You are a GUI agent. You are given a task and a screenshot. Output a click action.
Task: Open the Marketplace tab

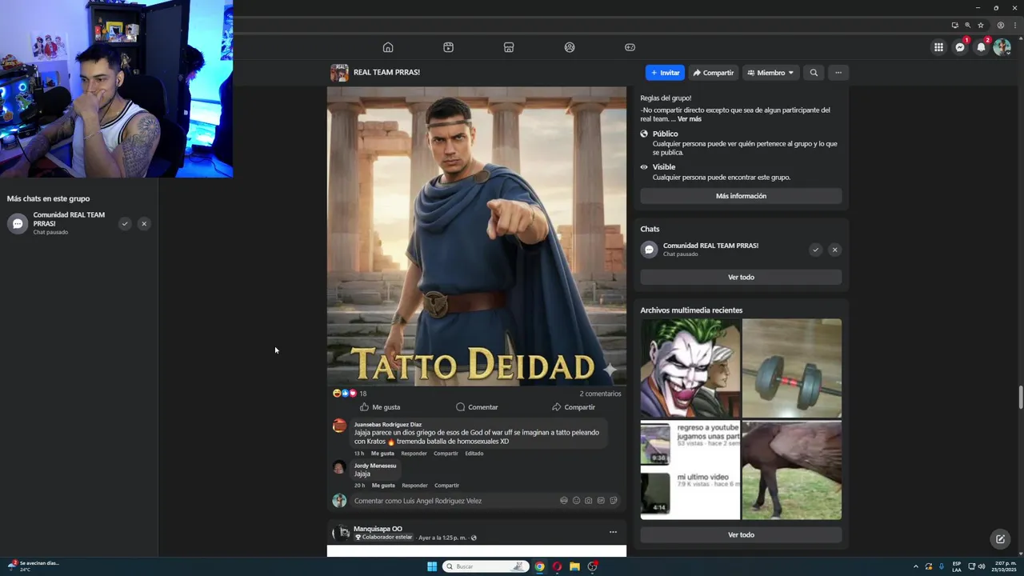point(509,47)
